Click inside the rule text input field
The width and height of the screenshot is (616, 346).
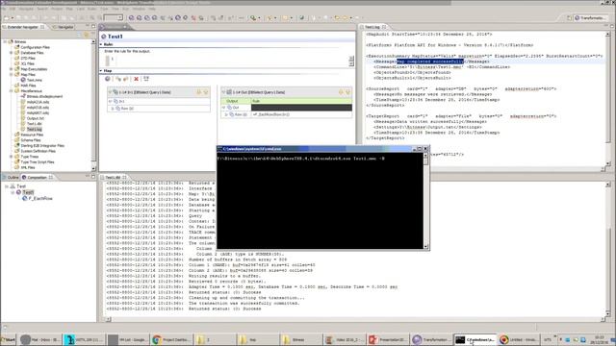coord(231,61)
